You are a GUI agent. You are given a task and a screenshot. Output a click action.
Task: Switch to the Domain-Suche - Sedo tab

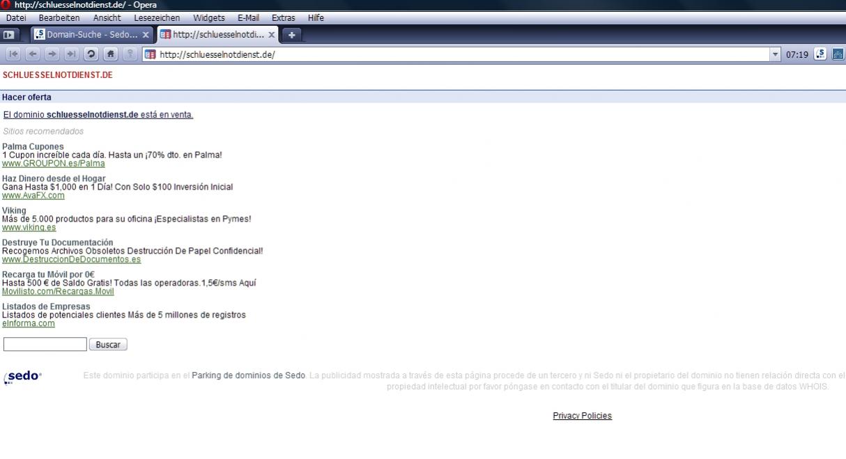point(92,34)
